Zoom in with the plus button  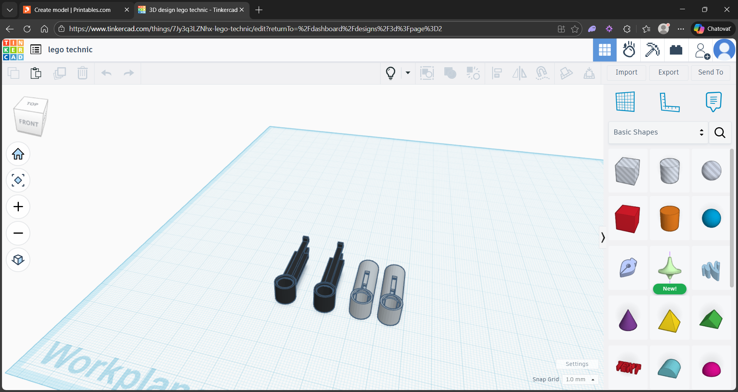coord(18,207)
